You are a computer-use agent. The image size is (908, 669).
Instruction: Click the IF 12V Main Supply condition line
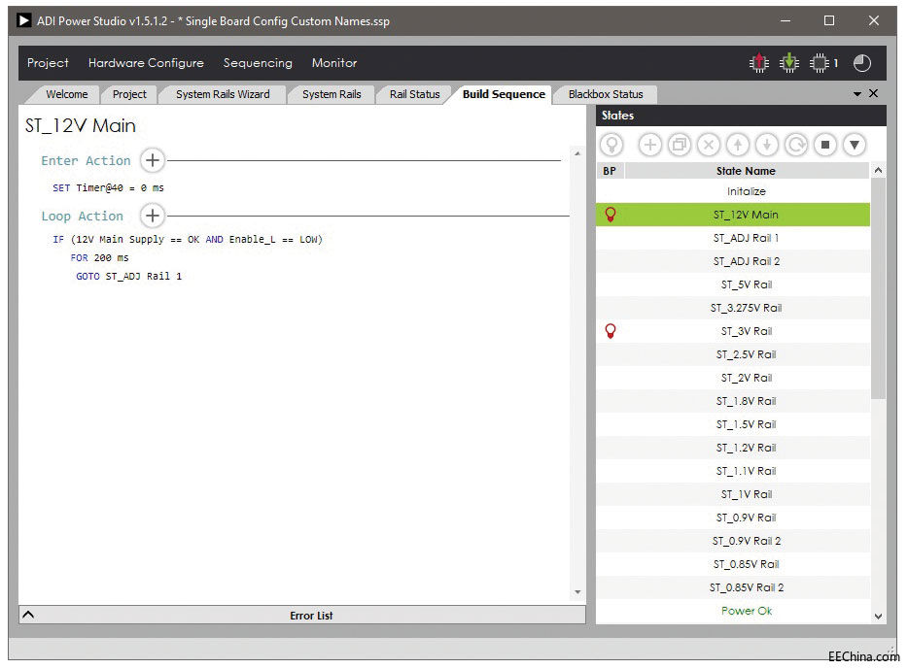(188, 240)
